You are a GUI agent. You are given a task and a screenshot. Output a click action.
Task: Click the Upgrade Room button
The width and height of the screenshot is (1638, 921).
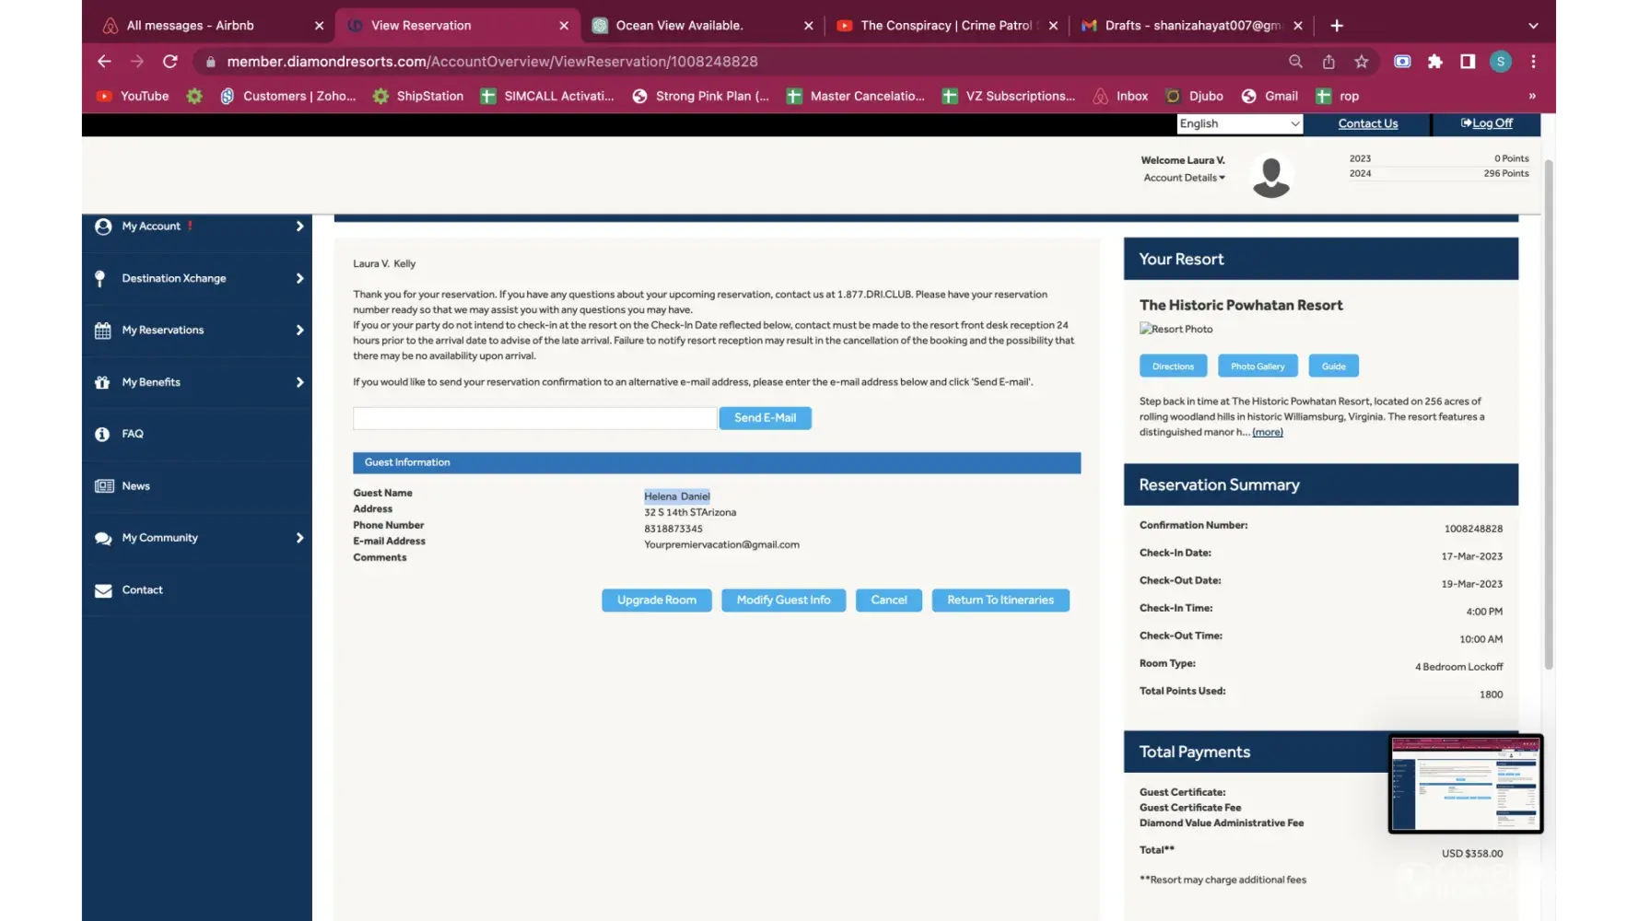point(657,600)
